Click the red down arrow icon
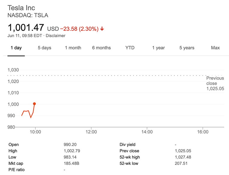This screenshot has width=229, height=175. tap(102, 29)
